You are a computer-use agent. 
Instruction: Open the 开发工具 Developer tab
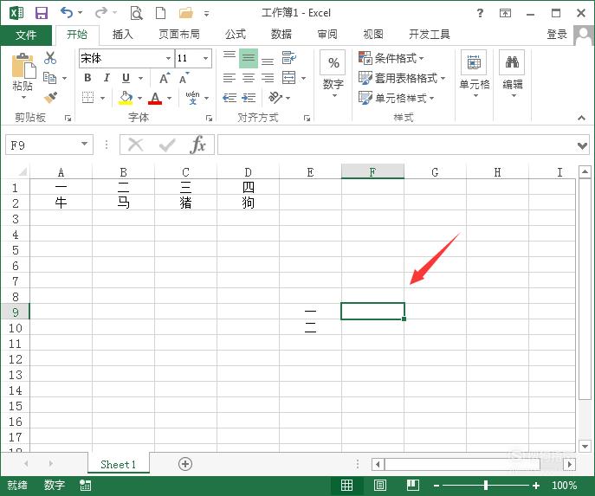(x=430, y=35)
